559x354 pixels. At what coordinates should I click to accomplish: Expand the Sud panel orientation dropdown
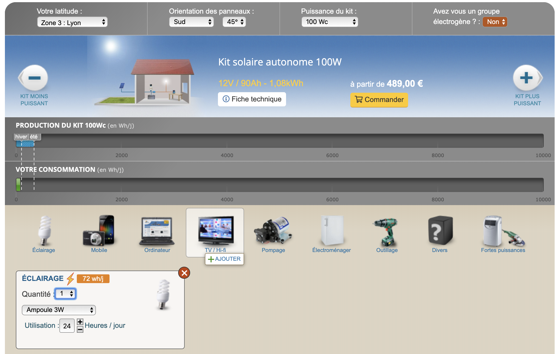(x=191, y=22)
